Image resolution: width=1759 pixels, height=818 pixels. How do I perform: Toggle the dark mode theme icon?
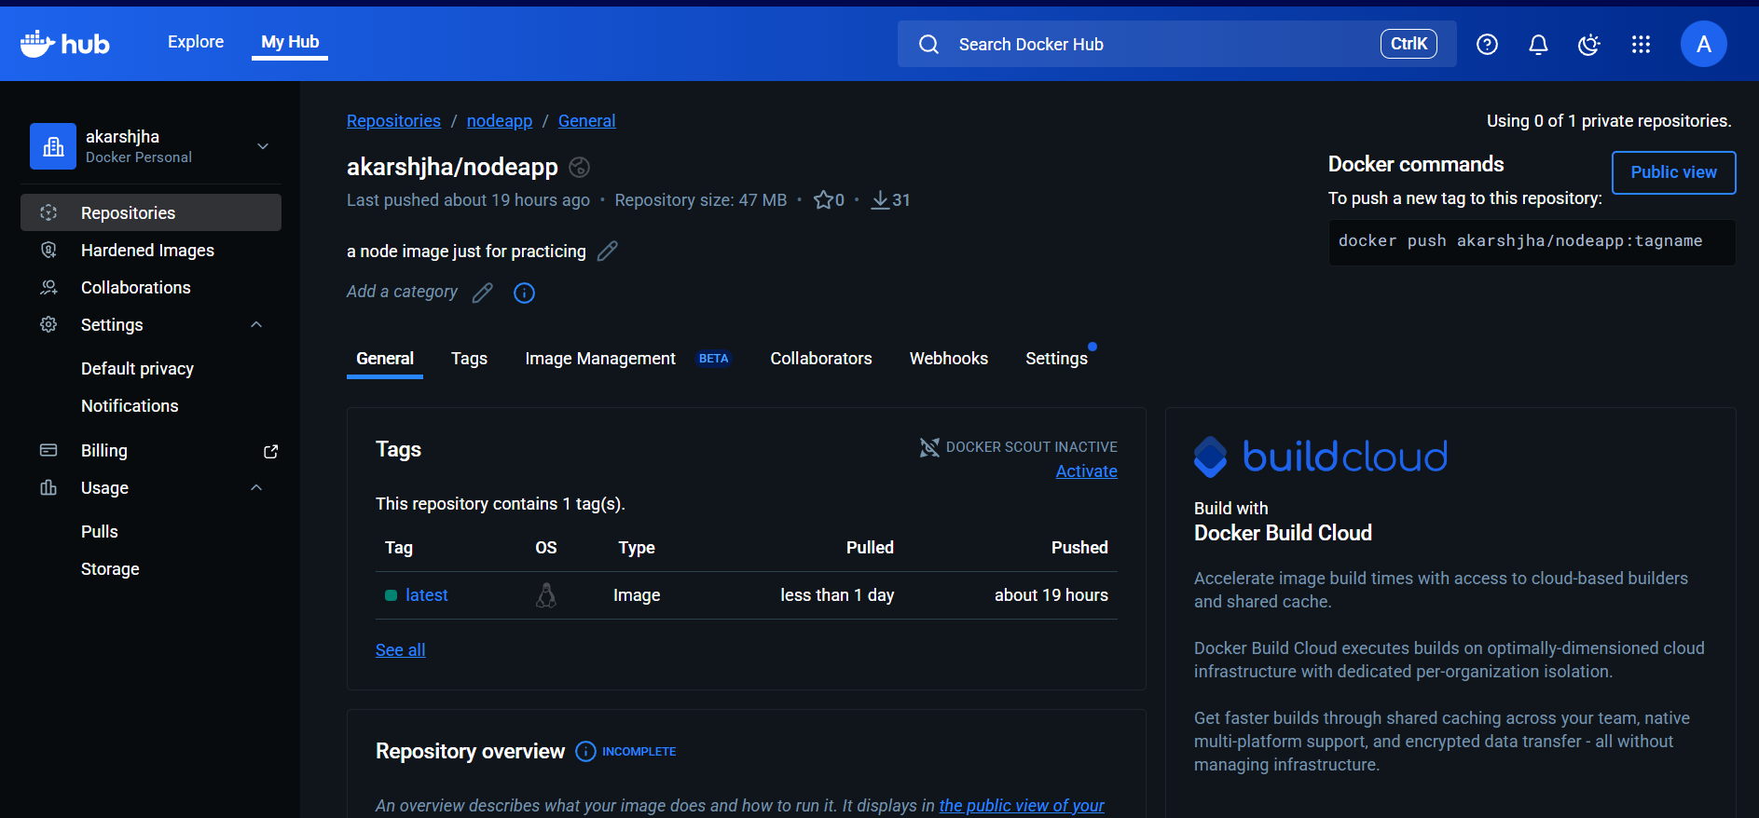click(1589, 44)
